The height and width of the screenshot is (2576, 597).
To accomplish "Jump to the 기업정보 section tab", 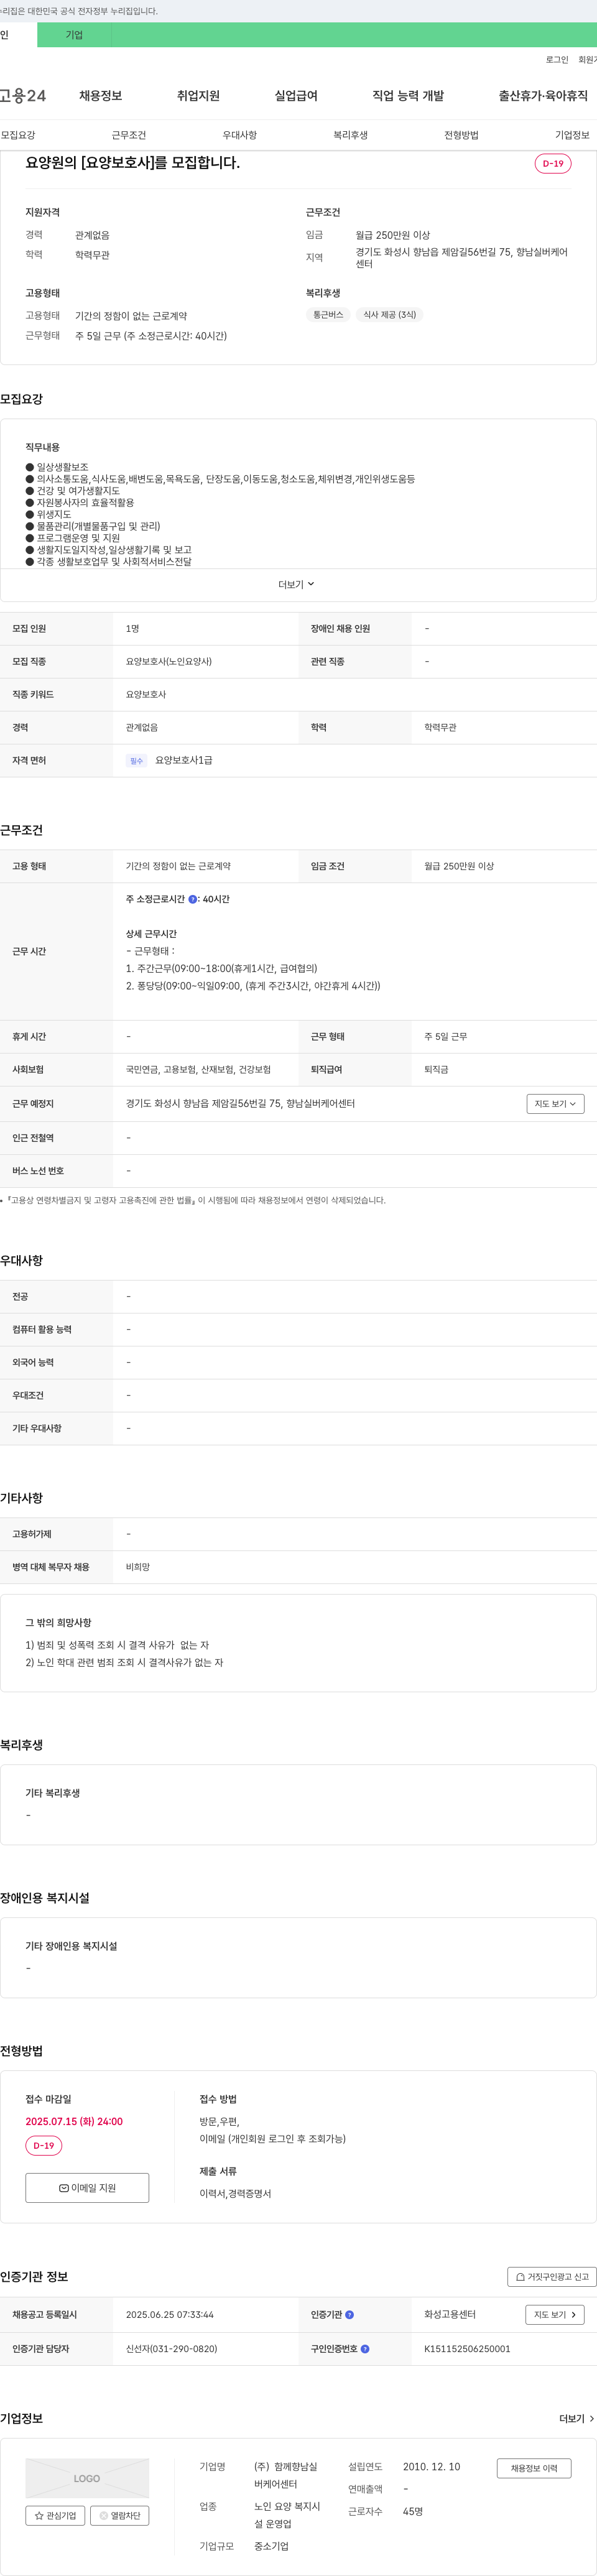I will 573,135.
